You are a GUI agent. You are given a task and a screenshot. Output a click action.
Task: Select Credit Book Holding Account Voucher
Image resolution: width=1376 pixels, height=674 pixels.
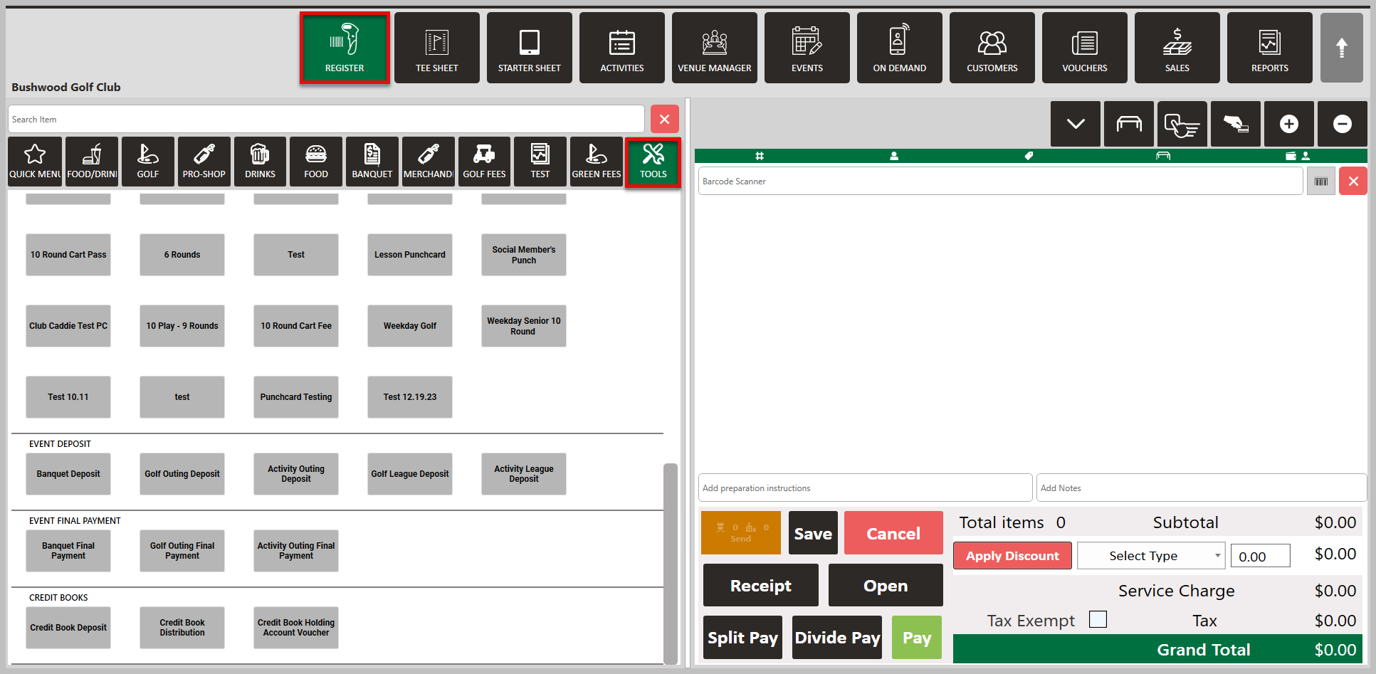pos(296,628)
